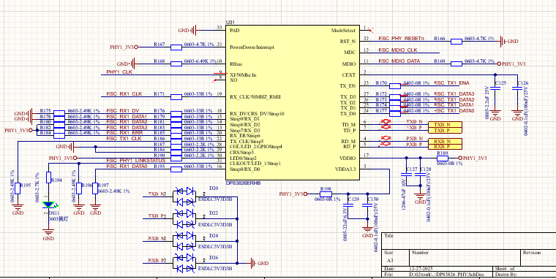Select capacitor C129 symbol
The image size is (556, 279).
click(347, 205)
